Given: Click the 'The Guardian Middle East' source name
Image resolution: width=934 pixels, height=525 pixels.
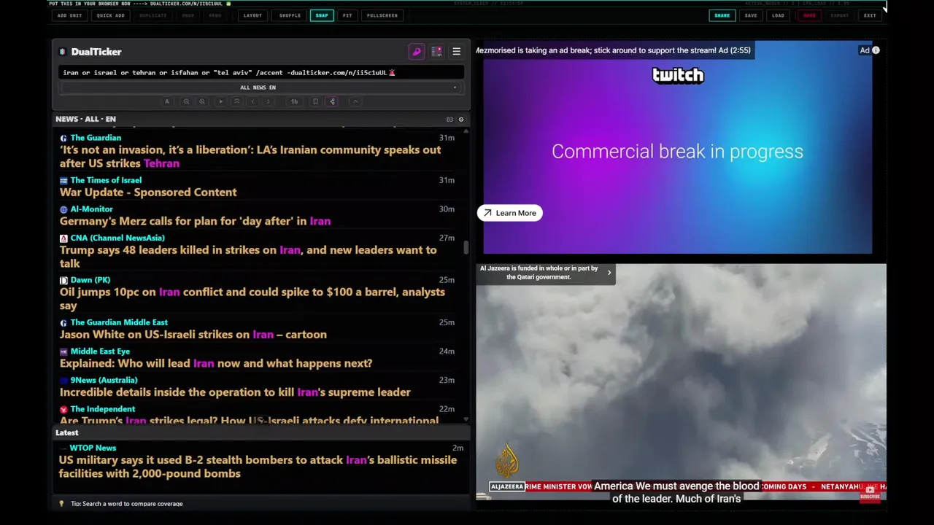Looking at the screenshot, I should [119, 322].
